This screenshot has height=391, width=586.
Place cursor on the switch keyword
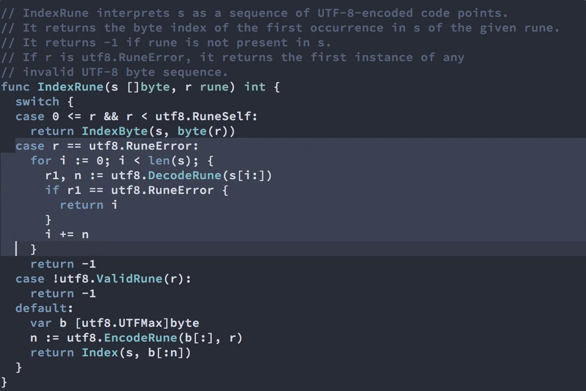click(38, 101)
